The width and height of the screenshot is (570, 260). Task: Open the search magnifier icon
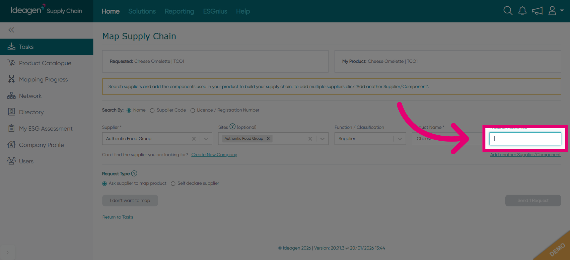tap(508, 11)
